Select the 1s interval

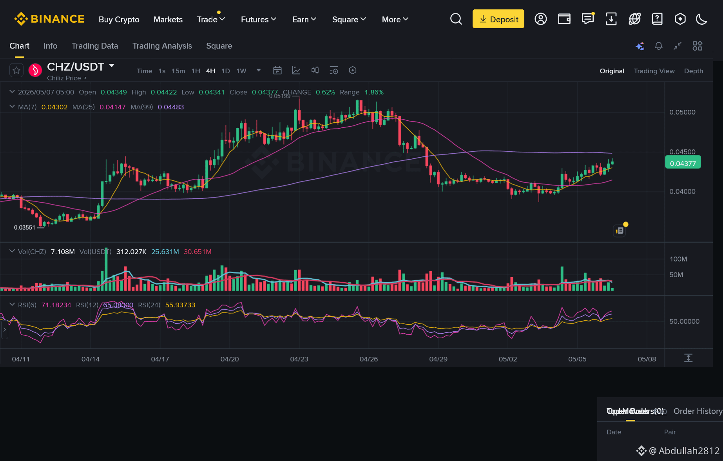click(162, 71)
